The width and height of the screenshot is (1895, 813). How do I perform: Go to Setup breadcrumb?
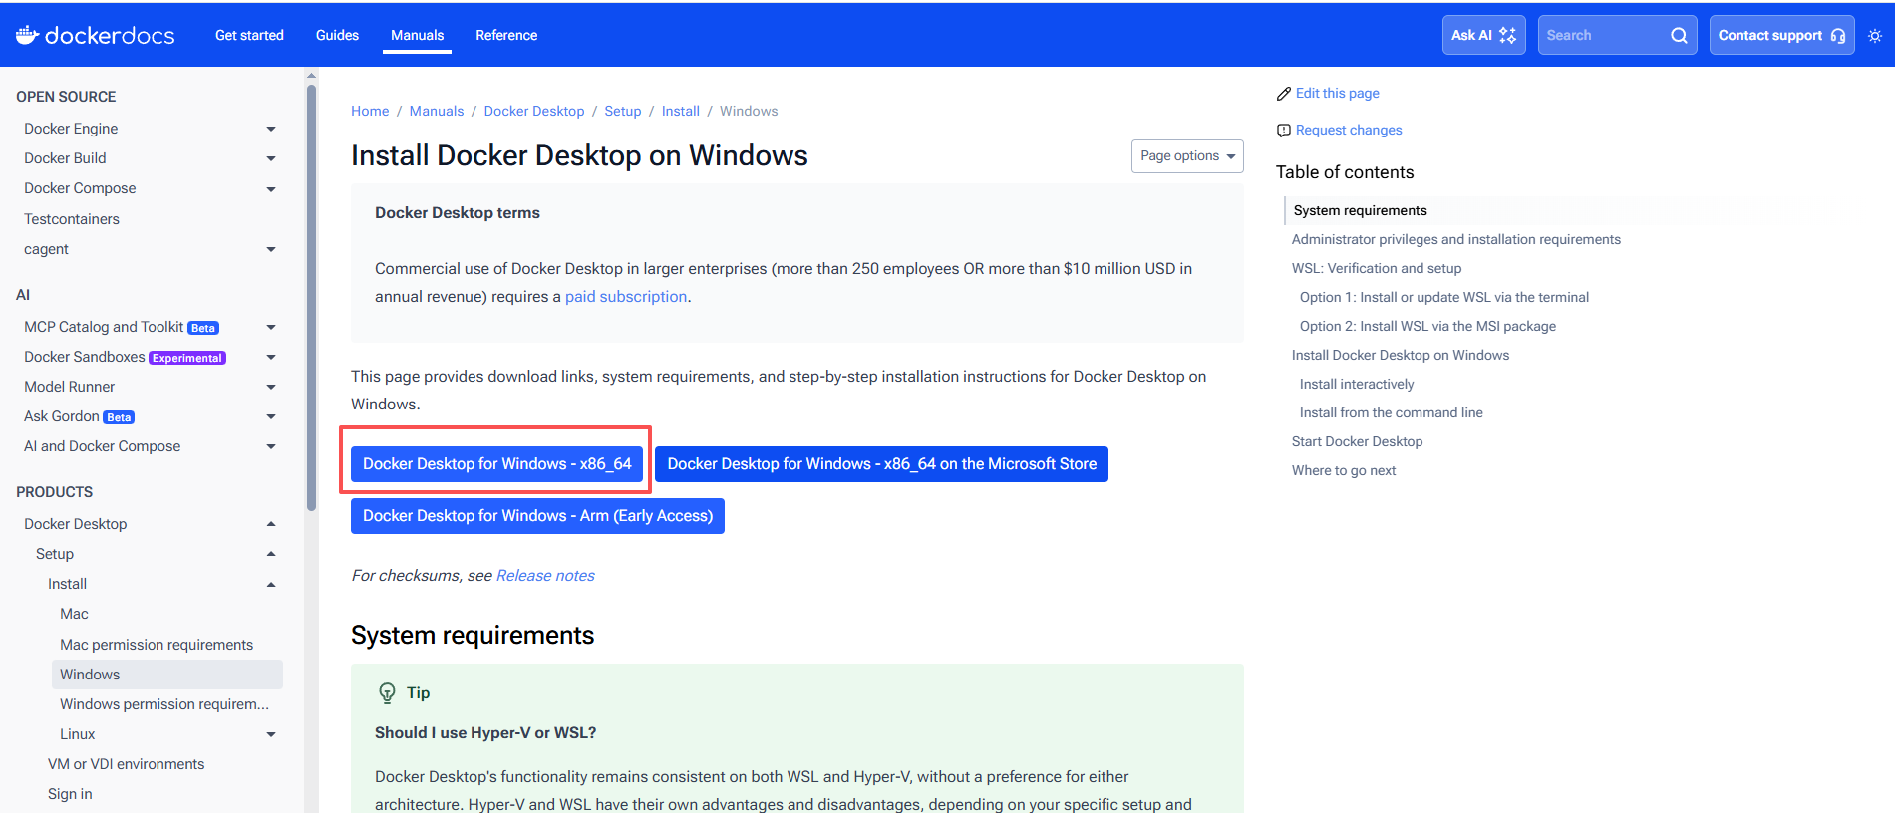(x=623, y=111)
